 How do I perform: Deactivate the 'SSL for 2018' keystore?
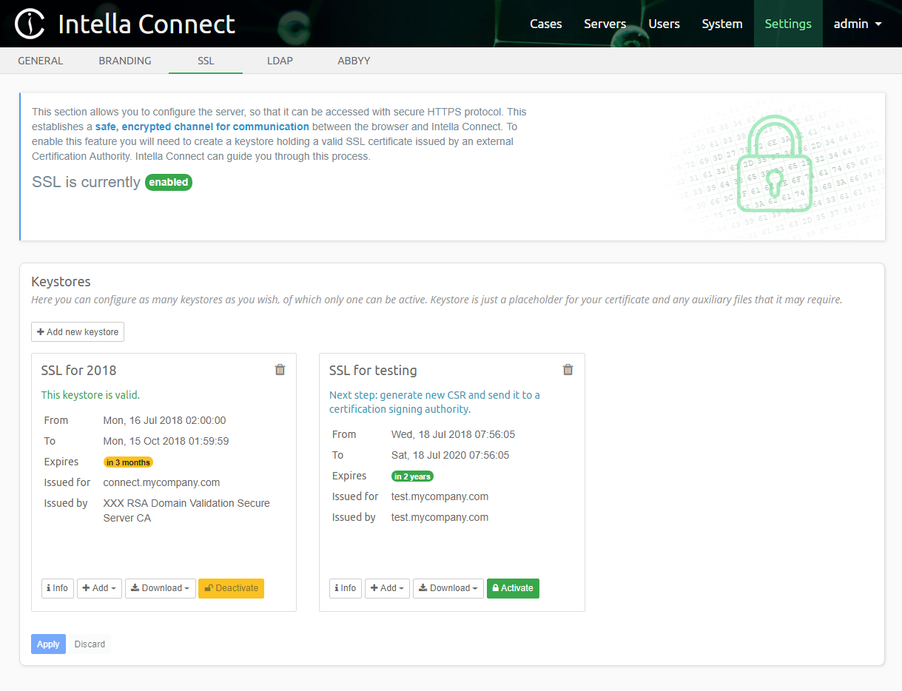(x=231, y=588)
